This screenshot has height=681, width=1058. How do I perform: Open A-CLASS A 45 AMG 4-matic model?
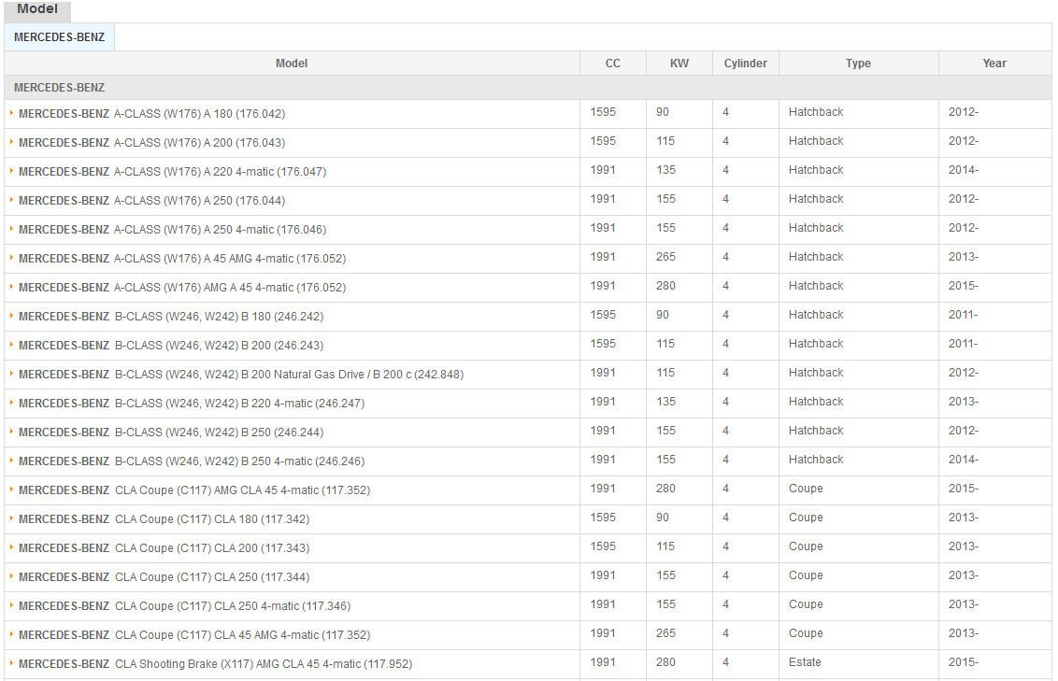click(182, 259)
